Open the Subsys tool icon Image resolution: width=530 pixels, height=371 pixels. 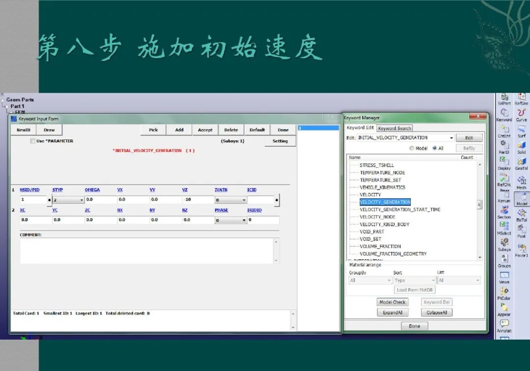[504, 245]
